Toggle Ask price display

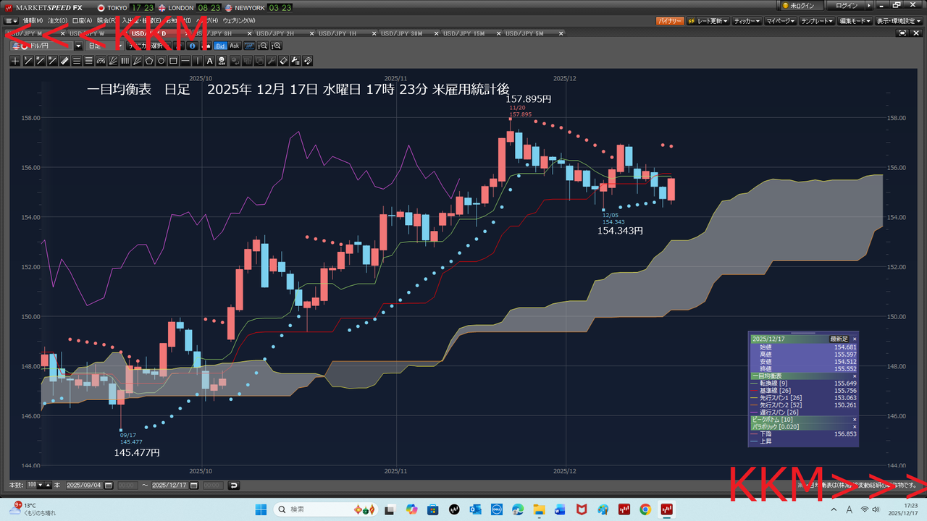(x=235, y=46)
